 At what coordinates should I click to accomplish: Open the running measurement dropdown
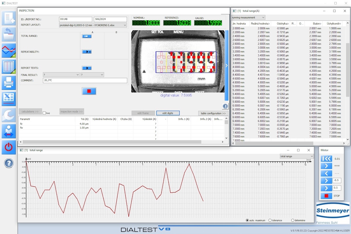point(248,18)
